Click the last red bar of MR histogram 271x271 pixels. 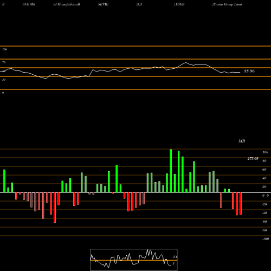pyautogui.click(x=241, y=204)
